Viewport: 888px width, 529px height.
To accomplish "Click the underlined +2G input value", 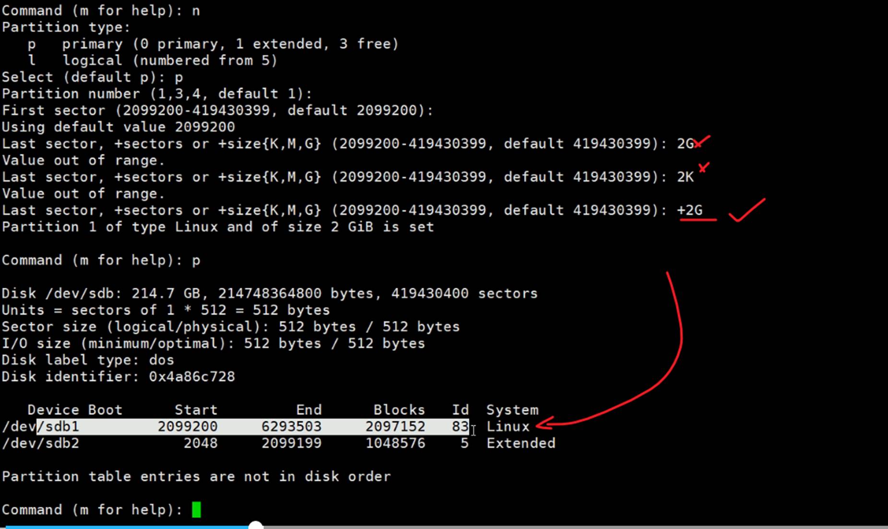I will pyautogui.click(x=689, y=211).
